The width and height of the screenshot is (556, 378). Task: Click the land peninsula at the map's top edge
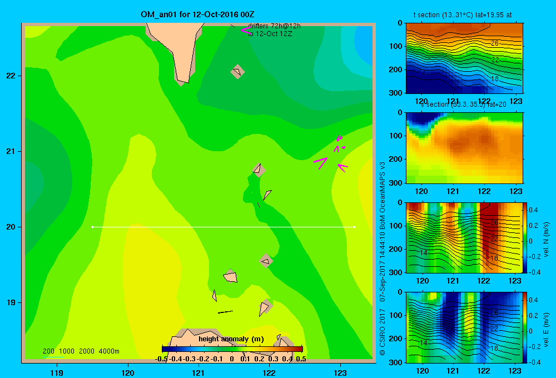pyautogui.click(x=178, y=46)
